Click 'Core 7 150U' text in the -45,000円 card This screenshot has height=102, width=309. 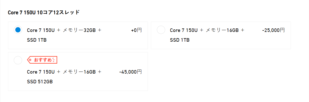[x=41, y=72]
